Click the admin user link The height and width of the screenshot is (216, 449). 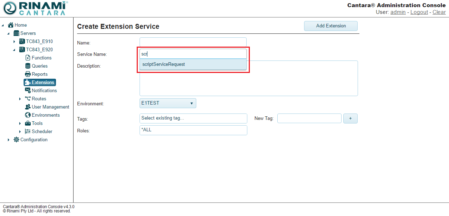click(398, 12)
